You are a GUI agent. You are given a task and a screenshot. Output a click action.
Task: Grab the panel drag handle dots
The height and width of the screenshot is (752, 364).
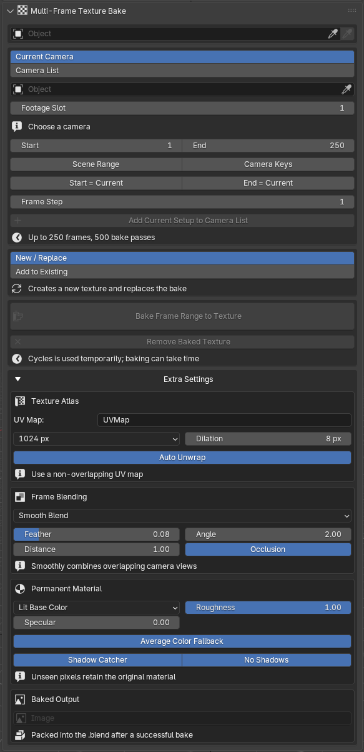pos(352,11)
